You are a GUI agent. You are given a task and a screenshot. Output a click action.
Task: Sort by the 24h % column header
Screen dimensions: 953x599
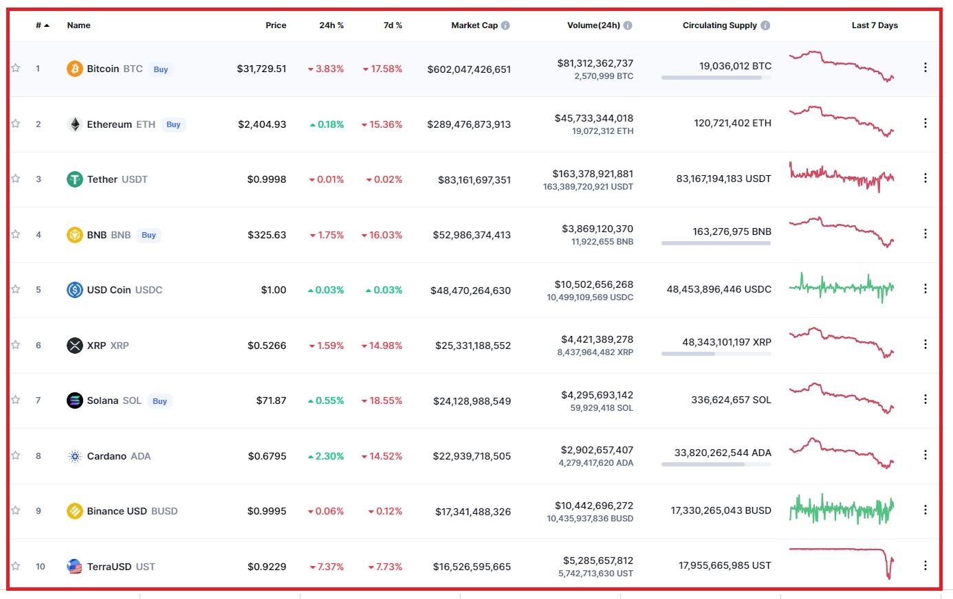click(331, 25)
